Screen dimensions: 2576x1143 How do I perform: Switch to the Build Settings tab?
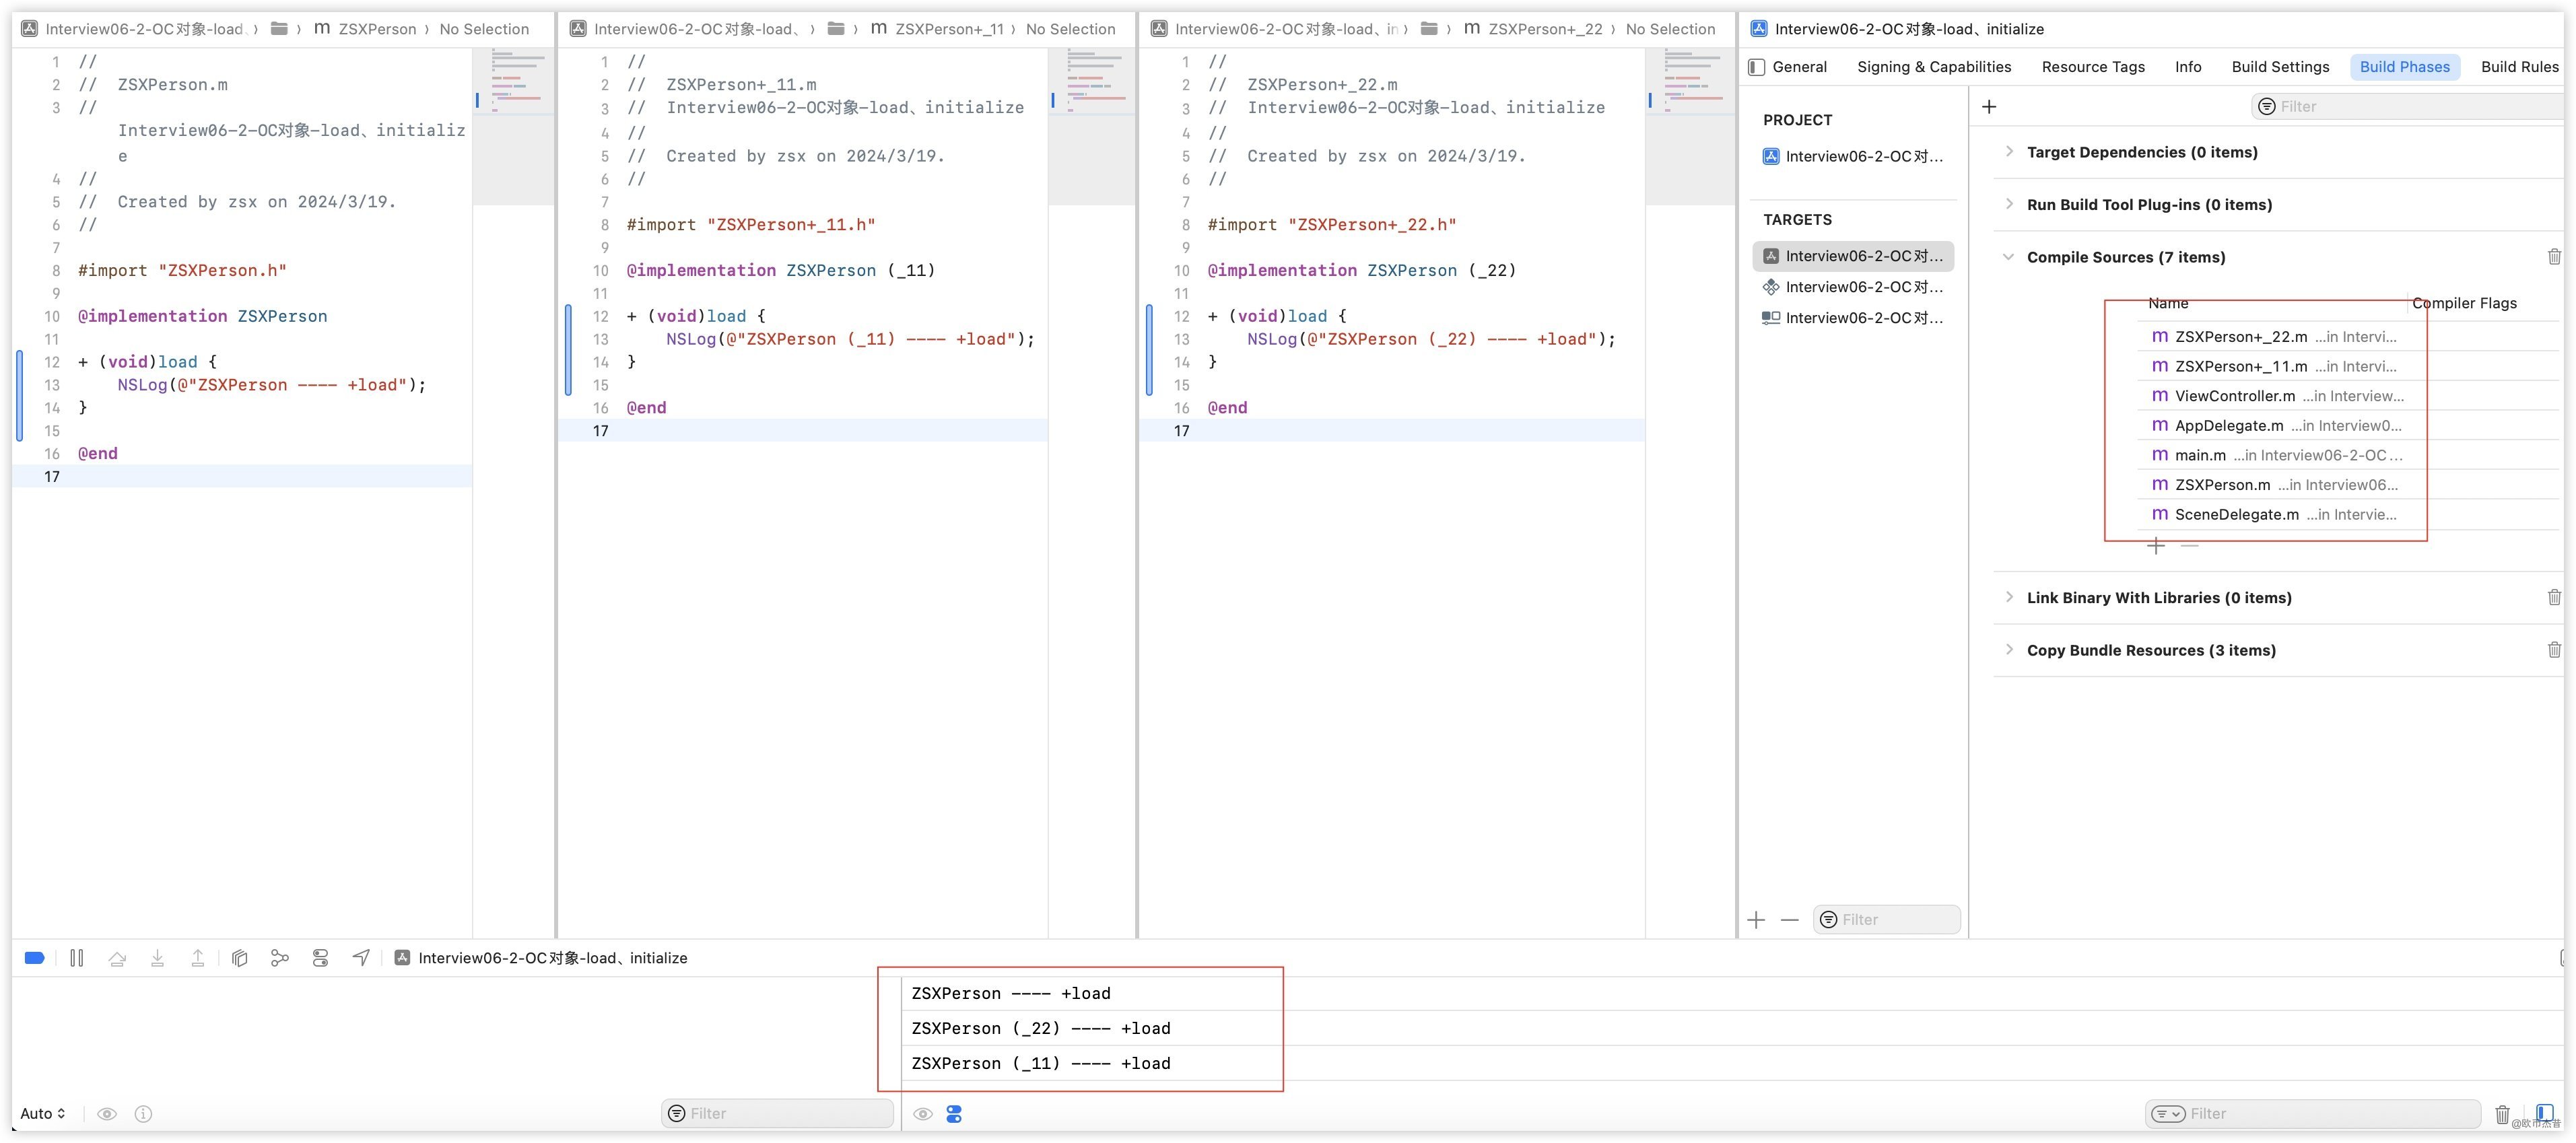[2279, 67]
